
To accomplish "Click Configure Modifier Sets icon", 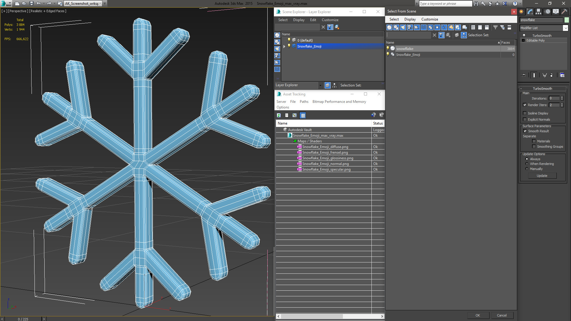I will tap(562, 75).
